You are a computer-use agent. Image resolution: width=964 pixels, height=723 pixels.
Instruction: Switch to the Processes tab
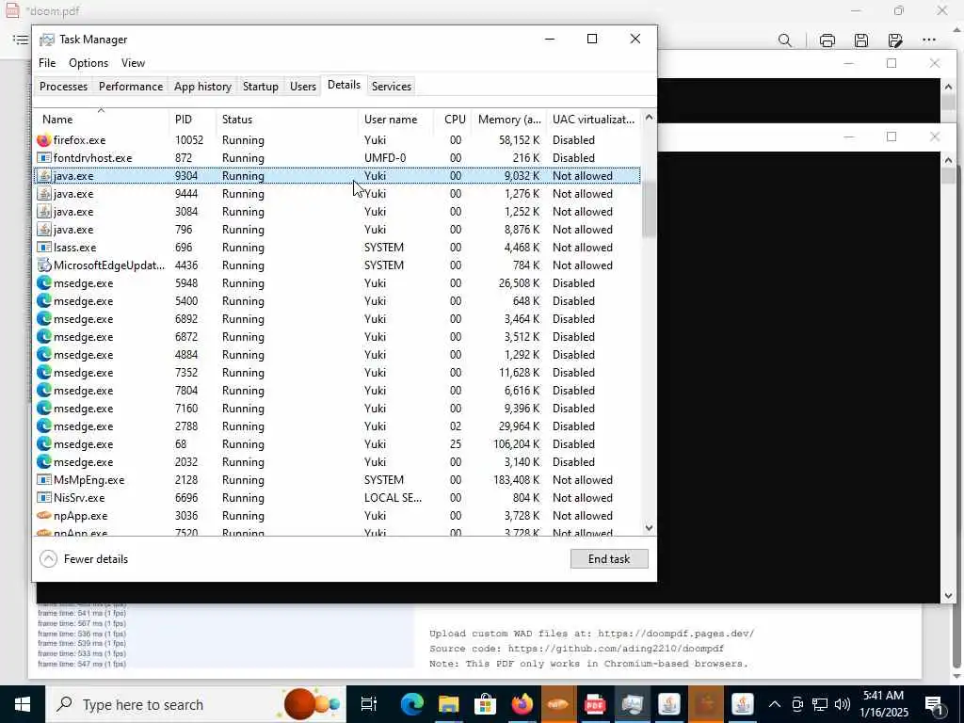(63, 87)
